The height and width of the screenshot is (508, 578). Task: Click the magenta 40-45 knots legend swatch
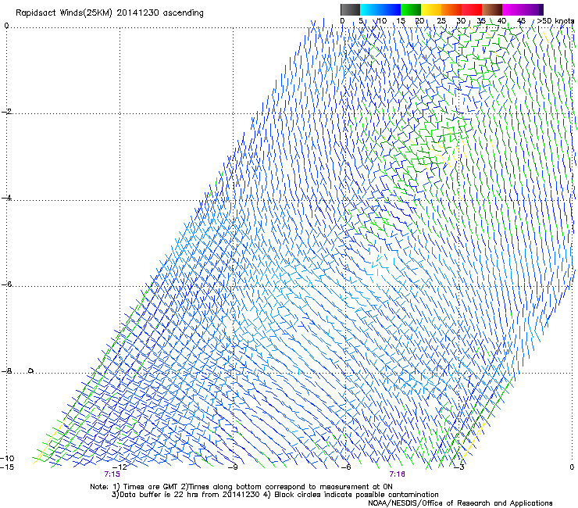[x=512, y=9]
